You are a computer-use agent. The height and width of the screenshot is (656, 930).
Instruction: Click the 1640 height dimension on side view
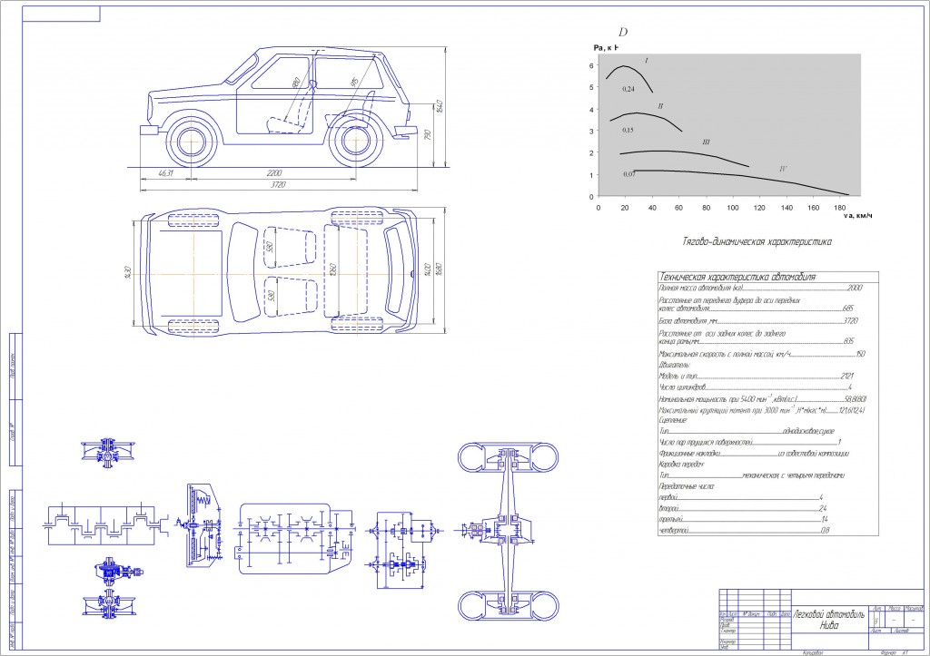440,106
